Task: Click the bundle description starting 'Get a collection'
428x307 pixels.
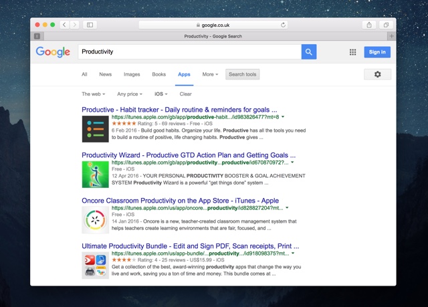Action: click(x=207, y=270)
